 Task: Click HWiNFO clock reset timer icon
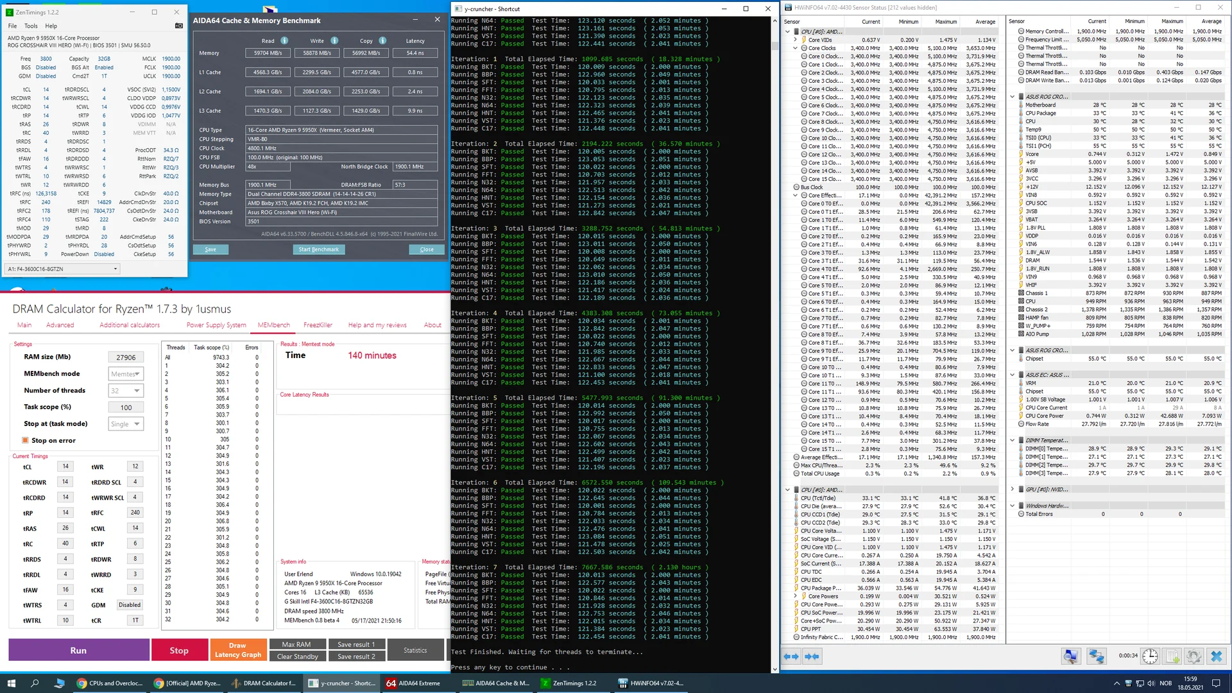point(1150,656)
